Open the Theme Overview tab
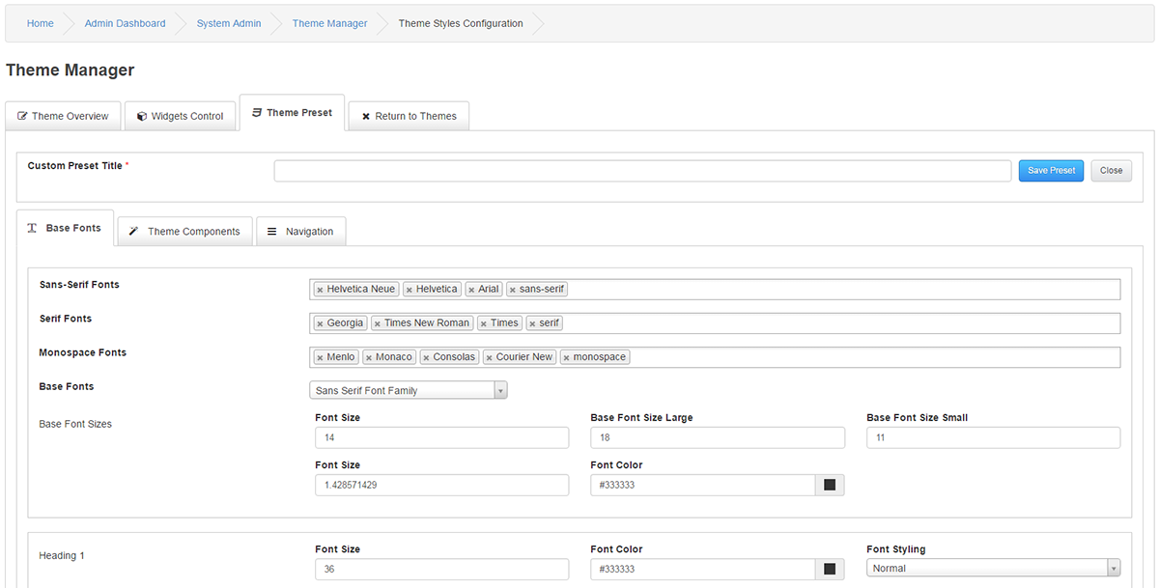The height and width of the screenshot is (588, 1159). coord(64,116)
